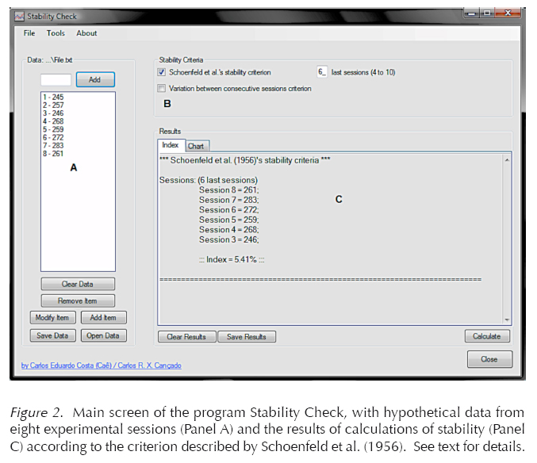This screenshot has width=537, height=463.
Task: Open the File menu
Action: [29, 33]
